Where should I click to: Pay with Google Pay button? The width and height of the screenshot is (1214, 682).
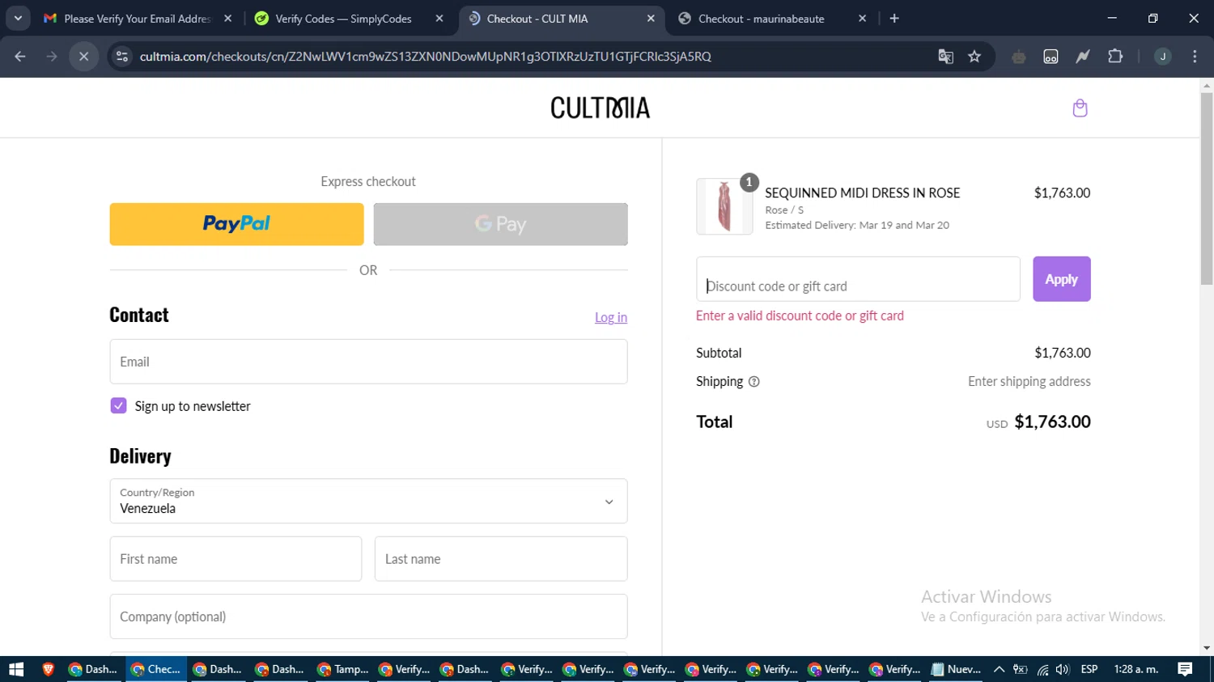click(x=500, y=224)
